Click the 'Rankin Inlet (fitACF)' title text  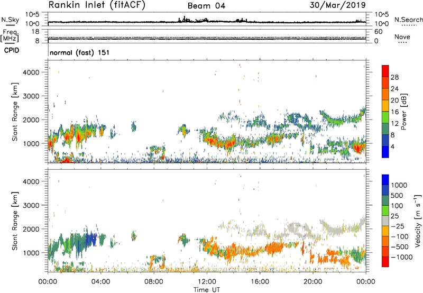click(97, 5)
